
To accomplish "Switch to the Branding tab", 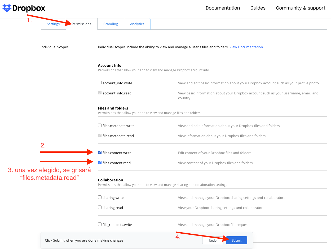I will click(x=111, y=24).
